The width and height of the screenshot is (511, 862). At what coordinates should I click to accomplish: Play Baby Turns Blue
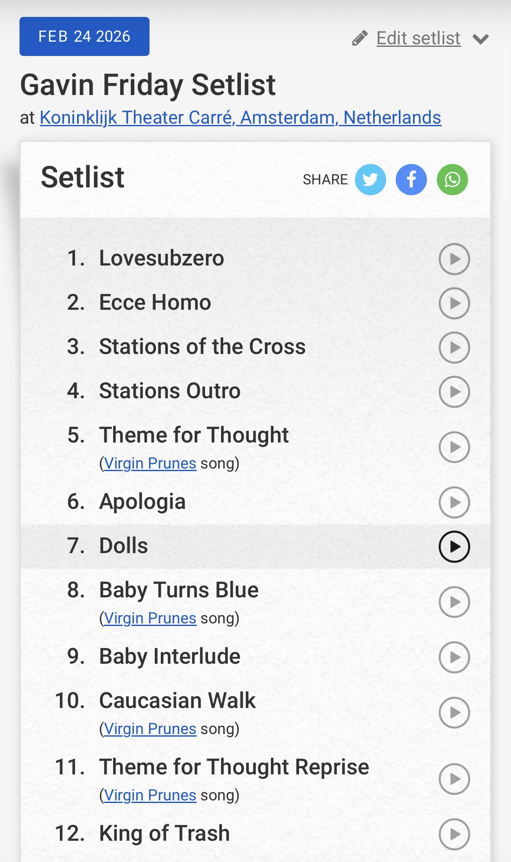pos(454,602)
